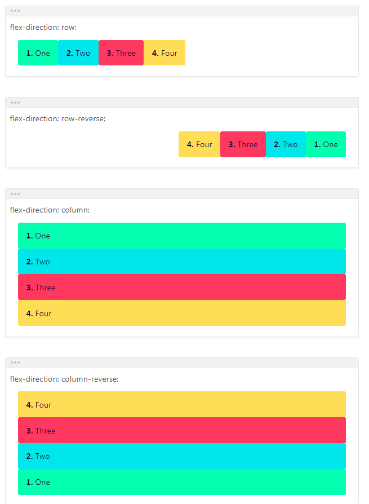Viewport: 369px width, 504px height.
Task: Click the green "1. One" bar in the column example
Action: (x=181, y=236)
